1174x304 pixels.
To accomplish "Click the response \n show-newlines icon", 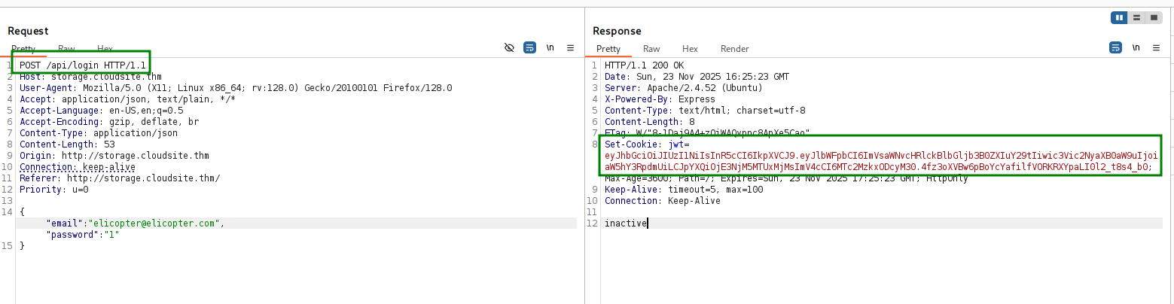I will tap(1136, 47).
